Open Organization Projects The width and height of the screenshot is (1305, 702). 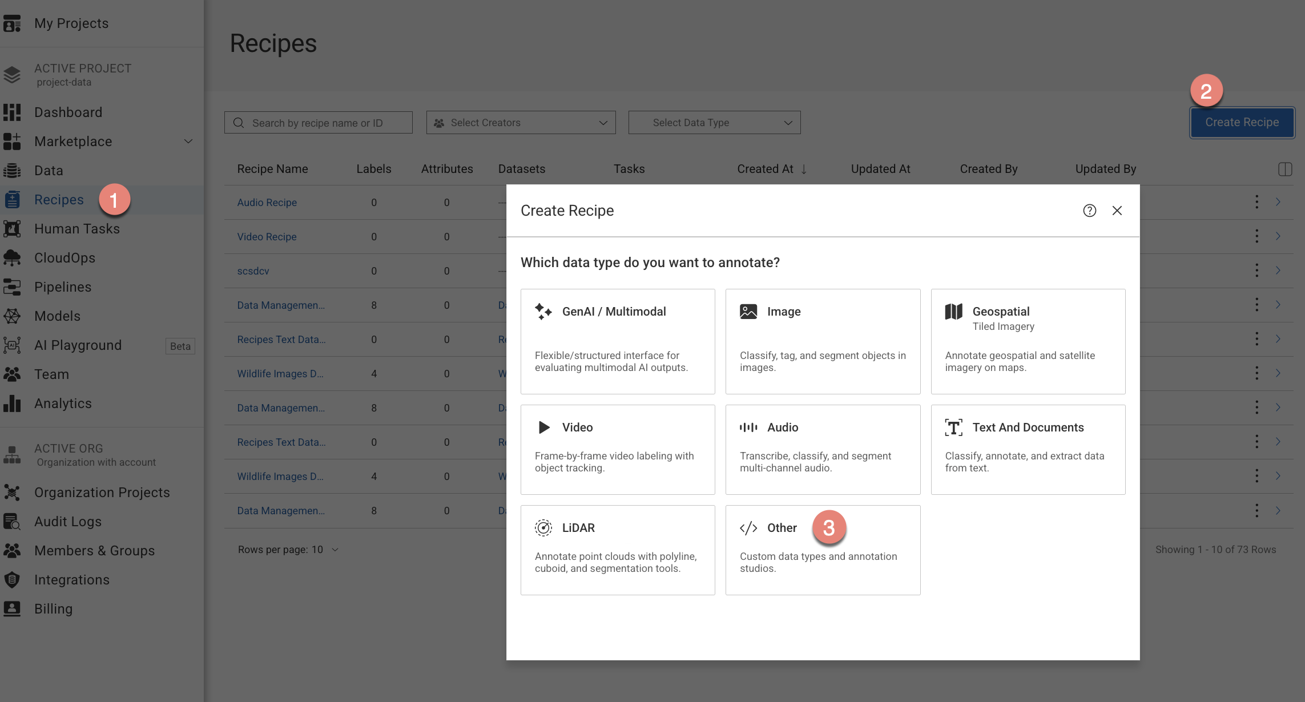[x=102, y=493]
